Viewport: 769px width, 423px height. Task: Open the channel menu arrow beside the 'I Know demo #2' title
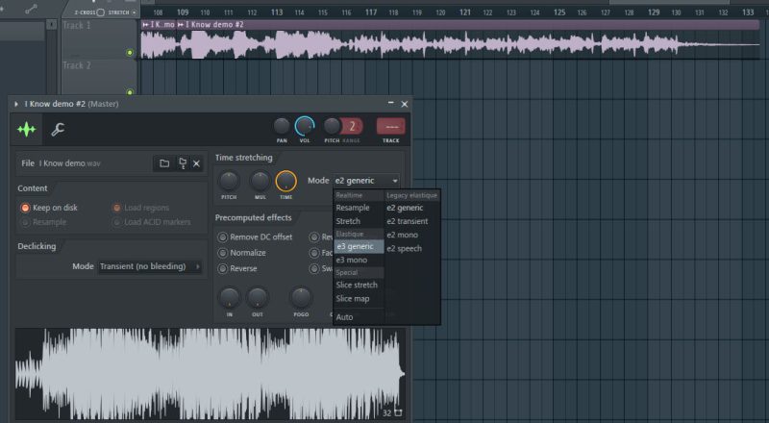[16, 104]
